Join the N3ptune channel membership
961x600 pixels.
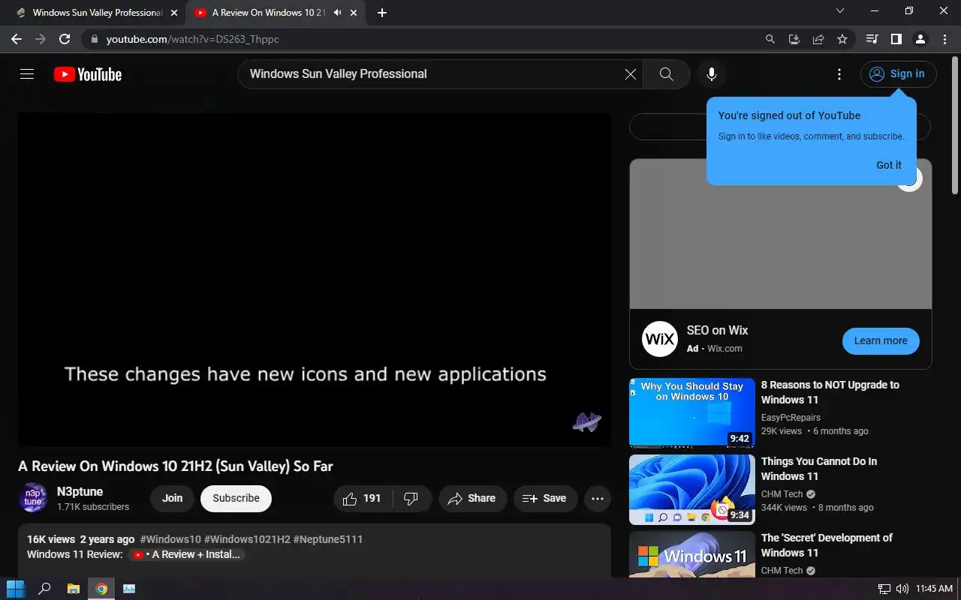click(172, 499)
